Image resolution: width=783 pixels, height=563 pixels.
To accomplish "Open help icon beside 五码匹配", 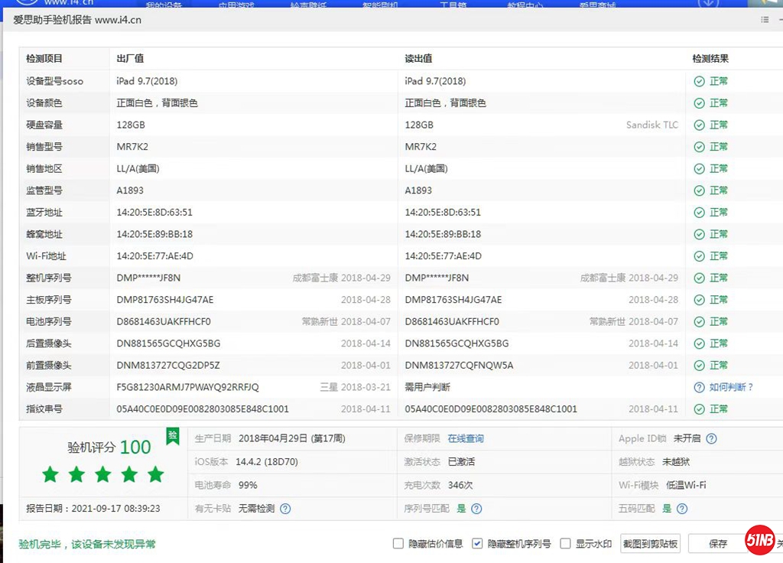I will tap(682, 509).
